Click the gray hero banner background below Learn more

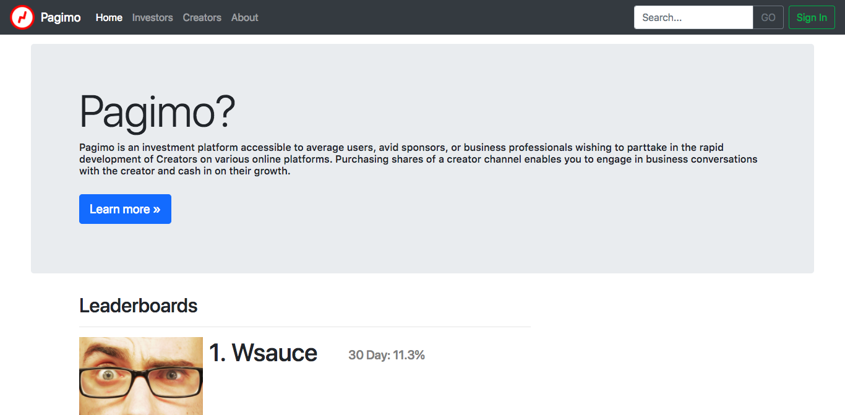click(x=422, y=250)
